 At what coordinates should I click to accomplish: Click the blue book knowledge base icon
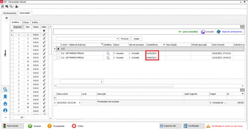[x=219, y=32]
